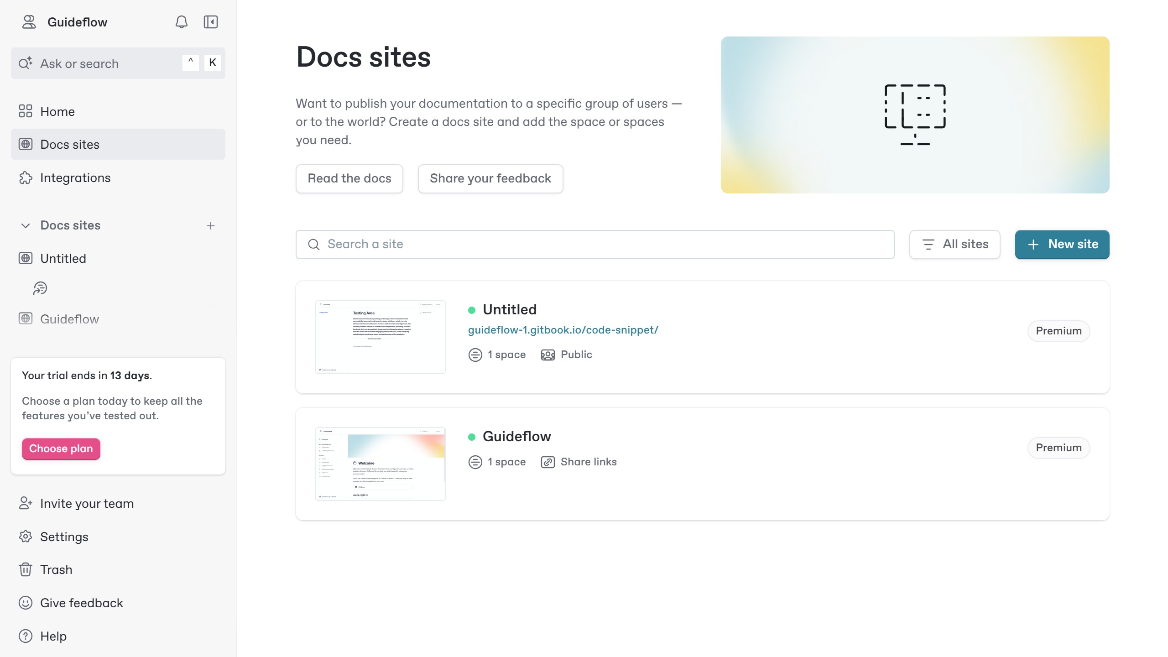
Task: Open the Guideflow site thumbnail
Action: (380, 464)
